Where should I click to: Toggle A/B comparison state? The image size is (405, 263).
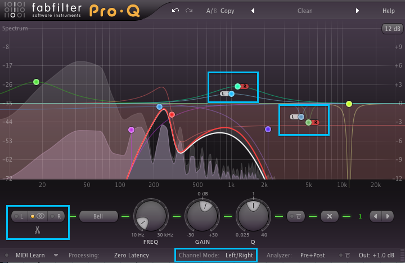211,11
